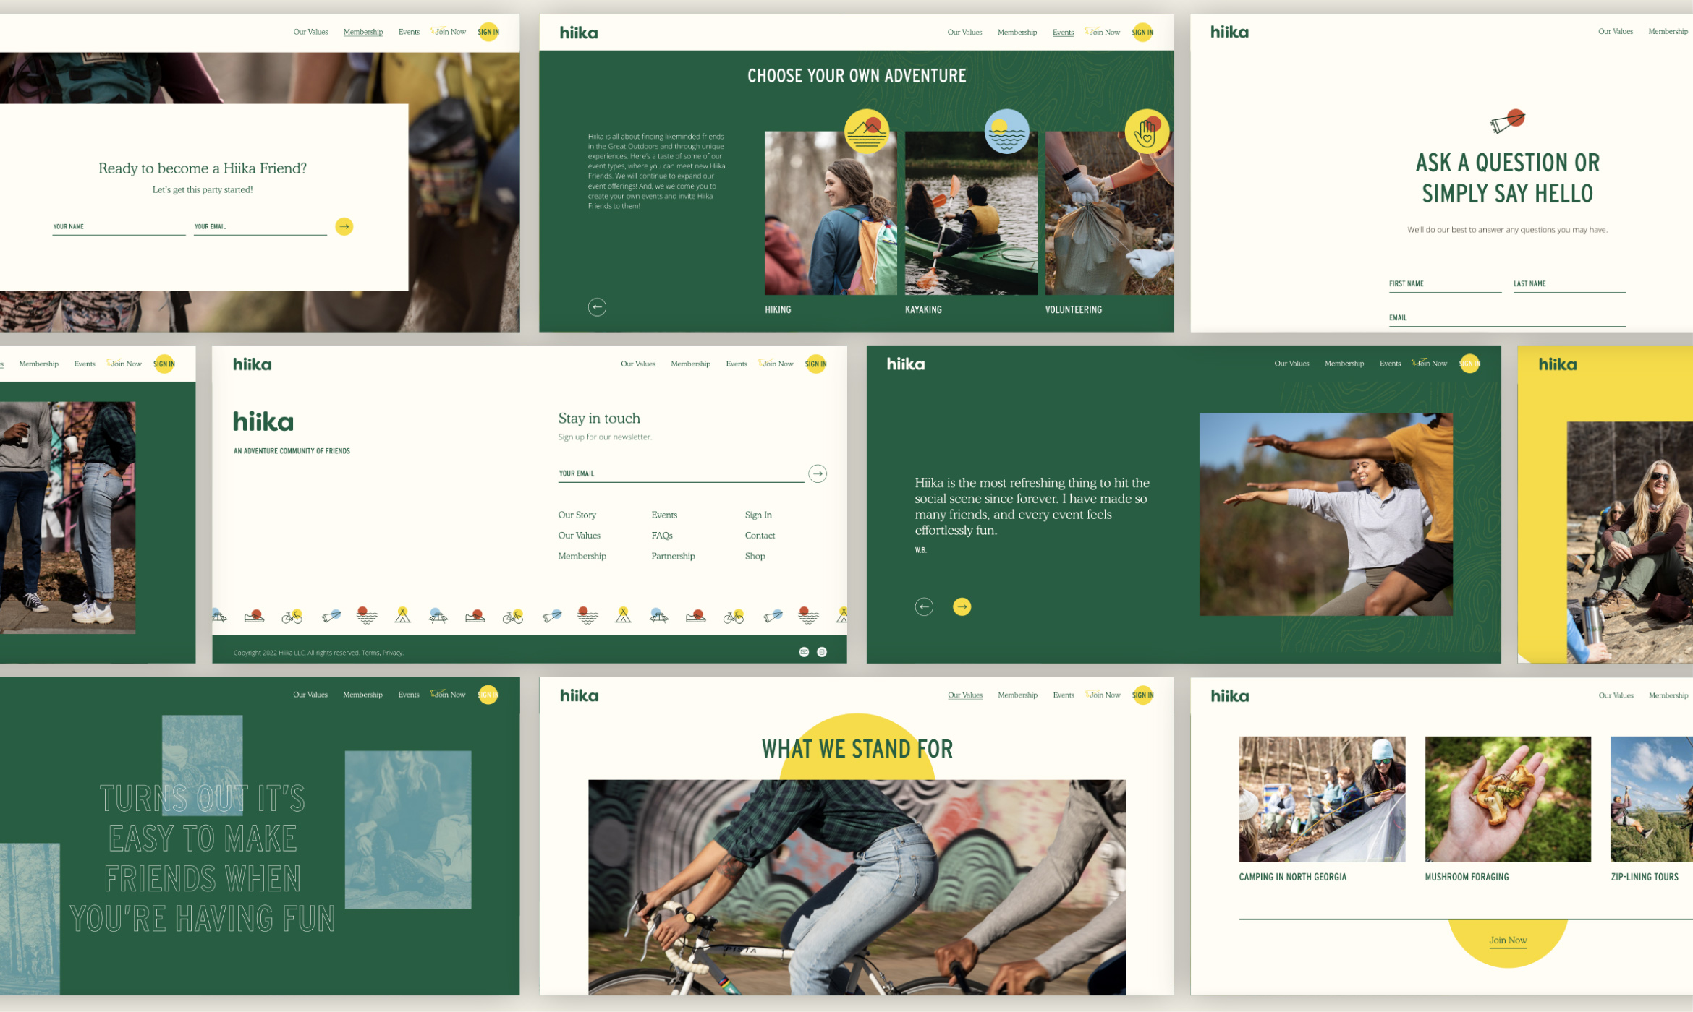
Task: Click newsletter email submit arrow icon
Action: (818, 473)
